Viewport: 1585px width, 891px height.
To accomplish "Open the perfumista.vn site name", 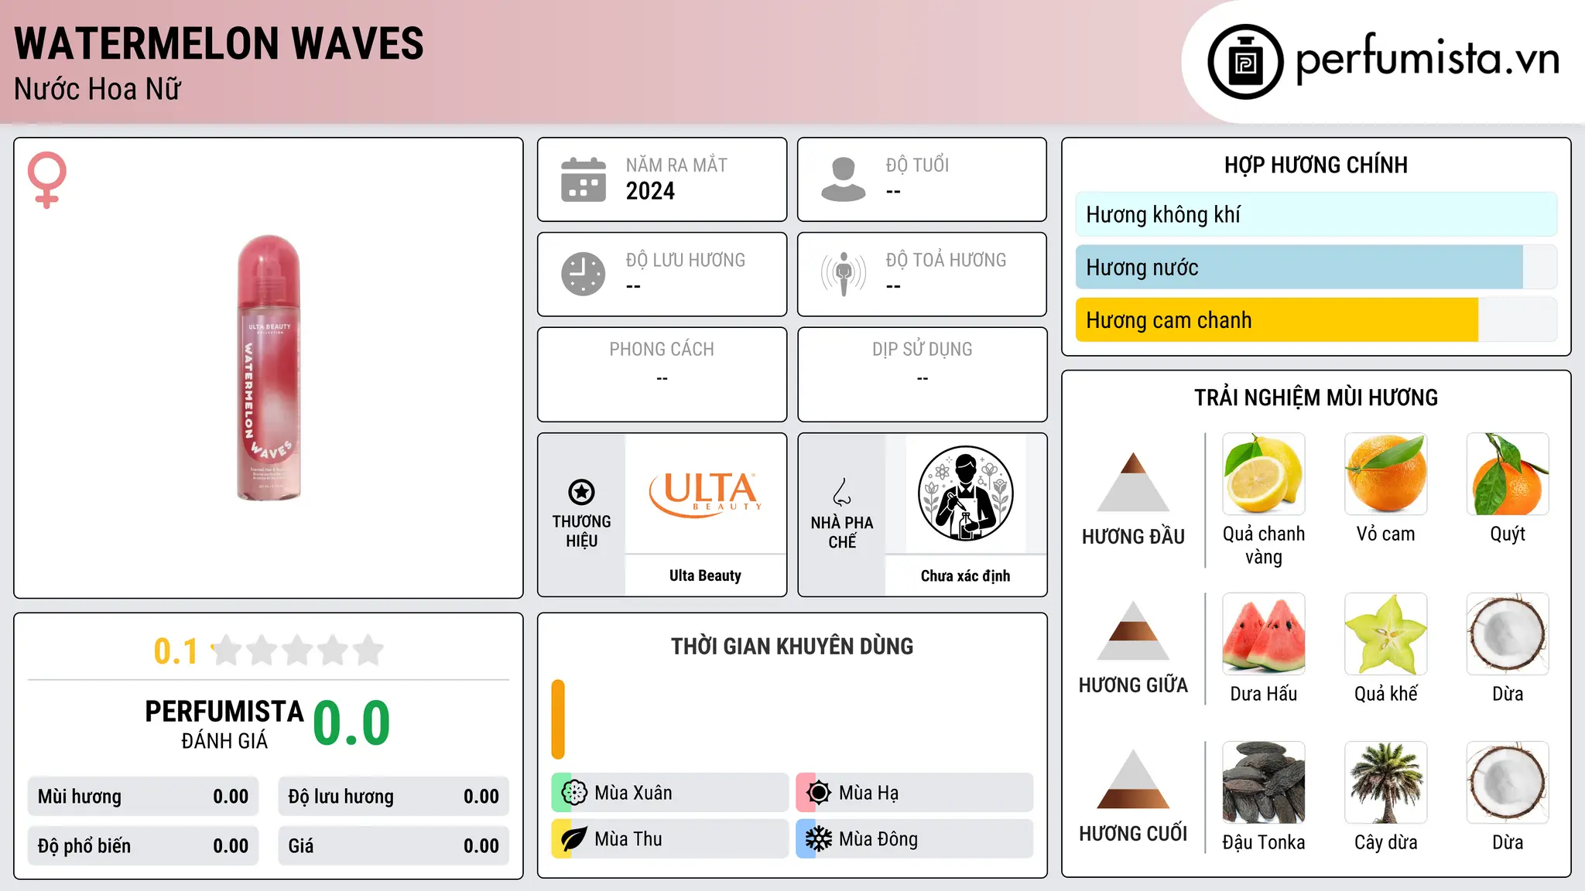I will click(x=1427, y=59).
